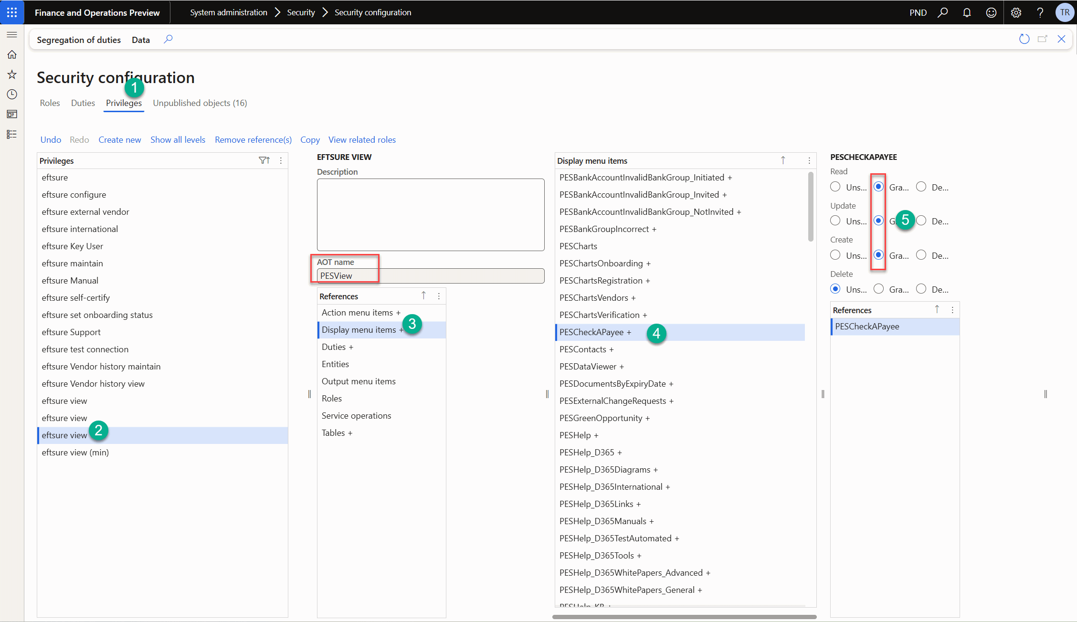Click the Undo button

(51, 140)
